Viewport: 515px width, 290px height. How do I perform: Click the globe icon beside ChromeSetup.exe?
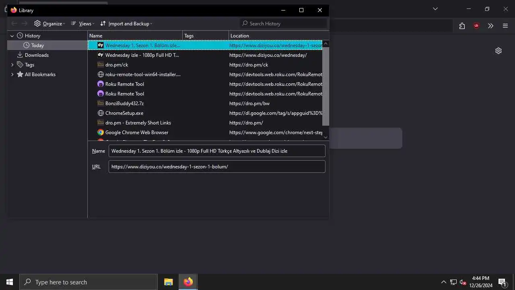point(101,113)
